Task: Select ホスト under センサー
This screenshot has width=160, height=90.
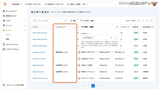Action: pyautogui.click(x=8, y=35)
